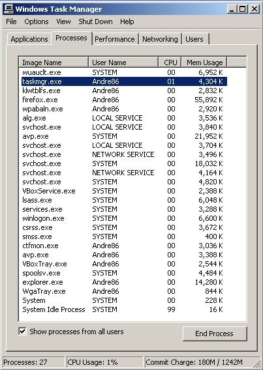Select svchost.exe using 4,820 K
The image size is (263, 370).
[x=124, y=182]
